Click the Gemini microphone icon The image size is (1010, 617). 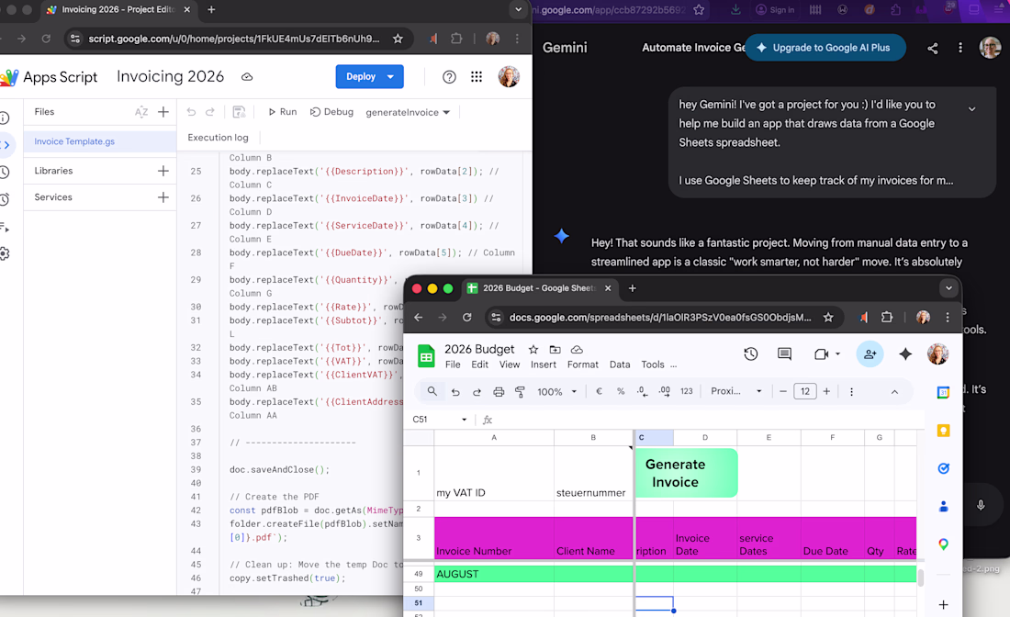(x=981, y=506)
